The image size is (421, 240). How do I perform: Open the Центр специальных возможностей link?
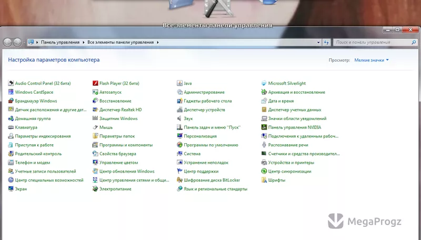point(49,180)
